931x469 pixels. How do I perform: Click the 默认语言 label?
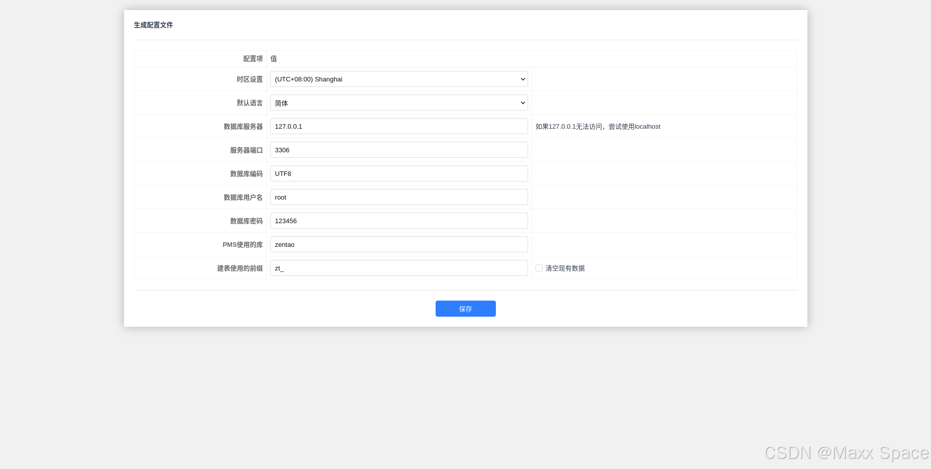[250, 103]
